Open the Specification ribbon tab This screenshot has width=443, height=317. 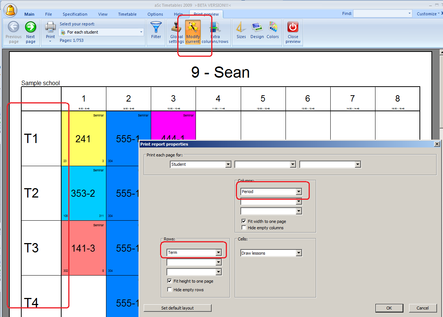[x=75, y=14]
